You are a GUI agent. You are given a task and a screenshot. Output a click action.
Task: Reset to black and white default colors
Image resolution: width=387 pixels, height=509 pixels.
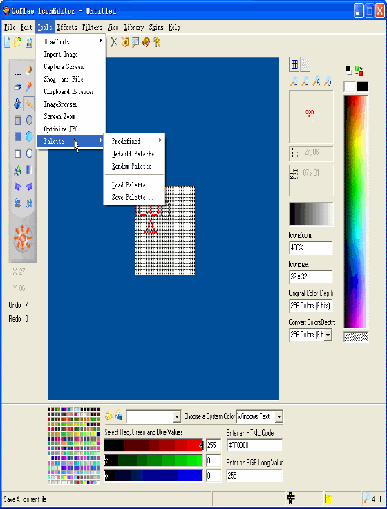[x=348, y=69]
